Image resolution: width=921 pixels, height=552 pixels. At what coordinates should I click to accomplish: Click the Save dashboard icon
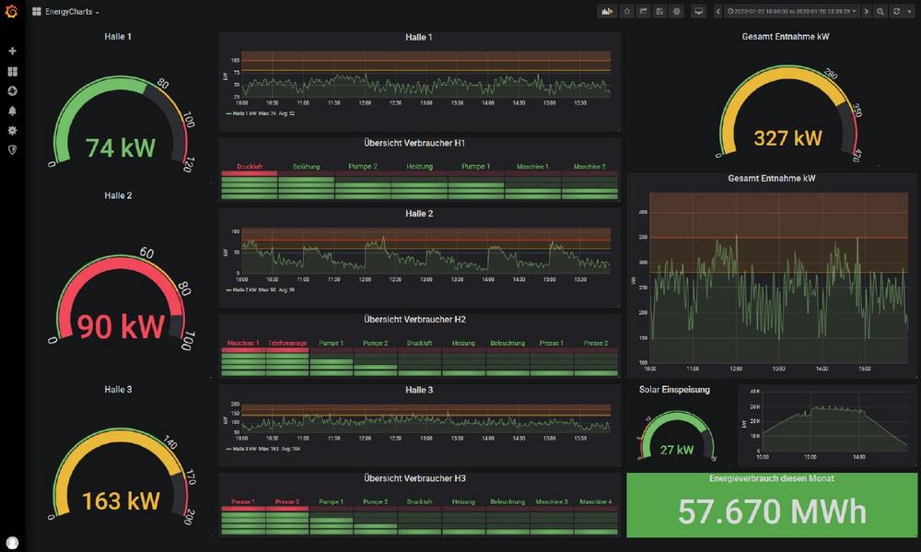tap(659, 11)
